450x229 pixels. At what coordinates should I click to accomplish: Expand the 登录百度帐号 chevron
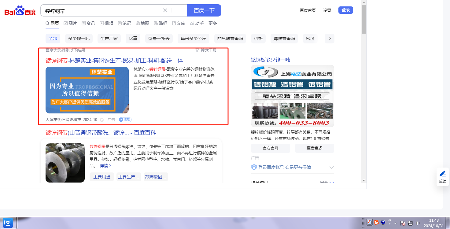pyautogui.click(x=332, y=168)
